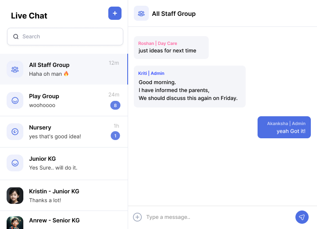The width and height of the screenshot is (317, 229).
Task: Click the 'yeah Got it!' sent message
Action: point(284,127)
